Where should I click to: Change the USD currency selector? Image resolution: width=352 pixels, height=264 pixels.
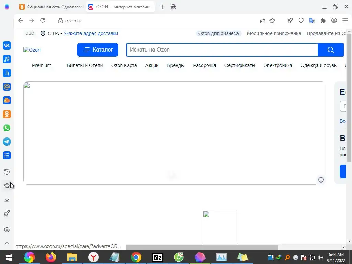[x=30, y=33]
